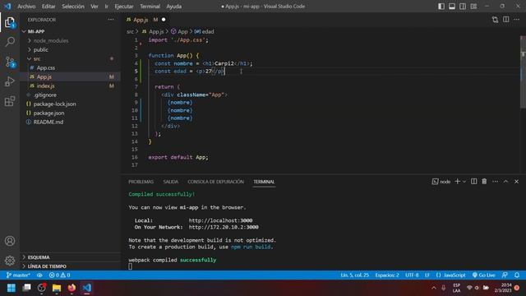Open terminal panel more actions ellipsis
The width and height of the screenshot is (526, 296).
click(495, 181)
